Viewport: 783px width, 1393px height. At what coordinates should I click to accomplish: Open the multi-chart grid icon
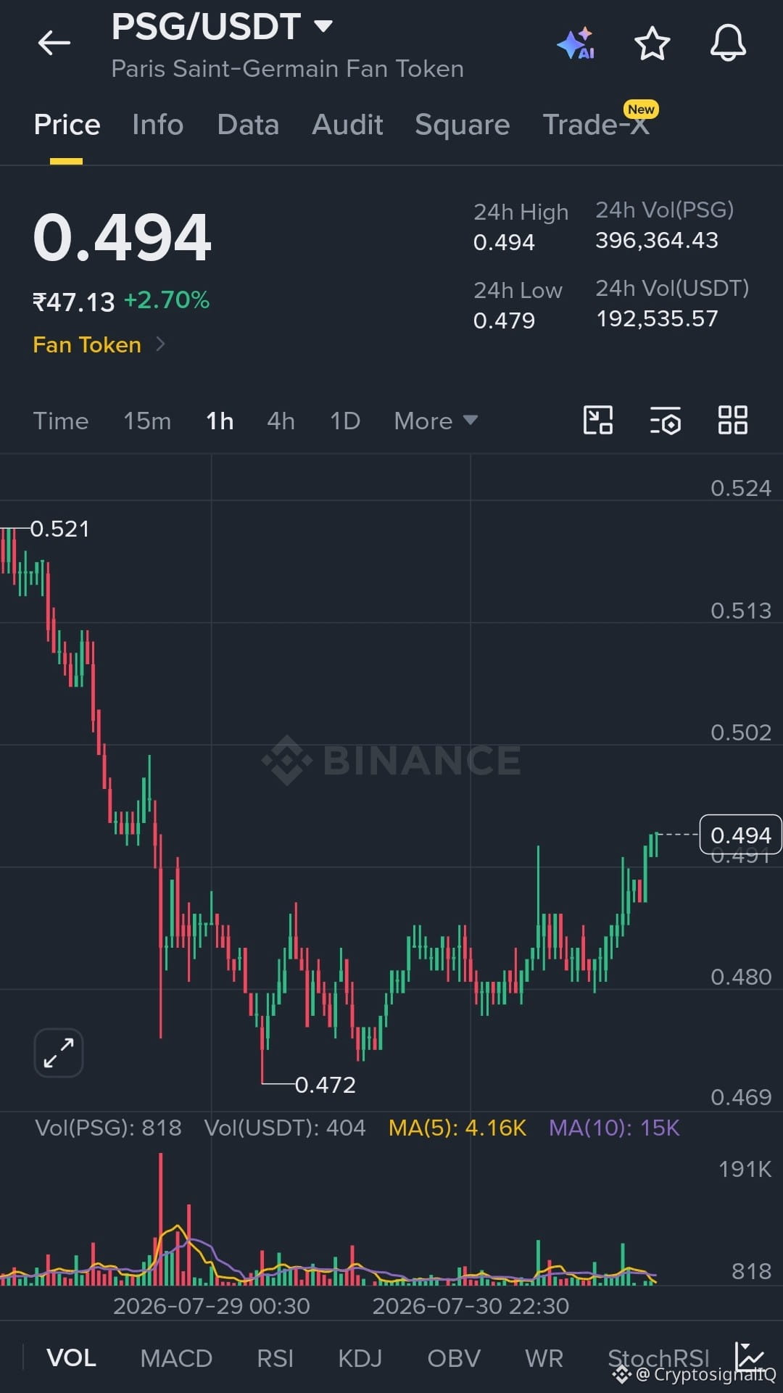point(733,420)
